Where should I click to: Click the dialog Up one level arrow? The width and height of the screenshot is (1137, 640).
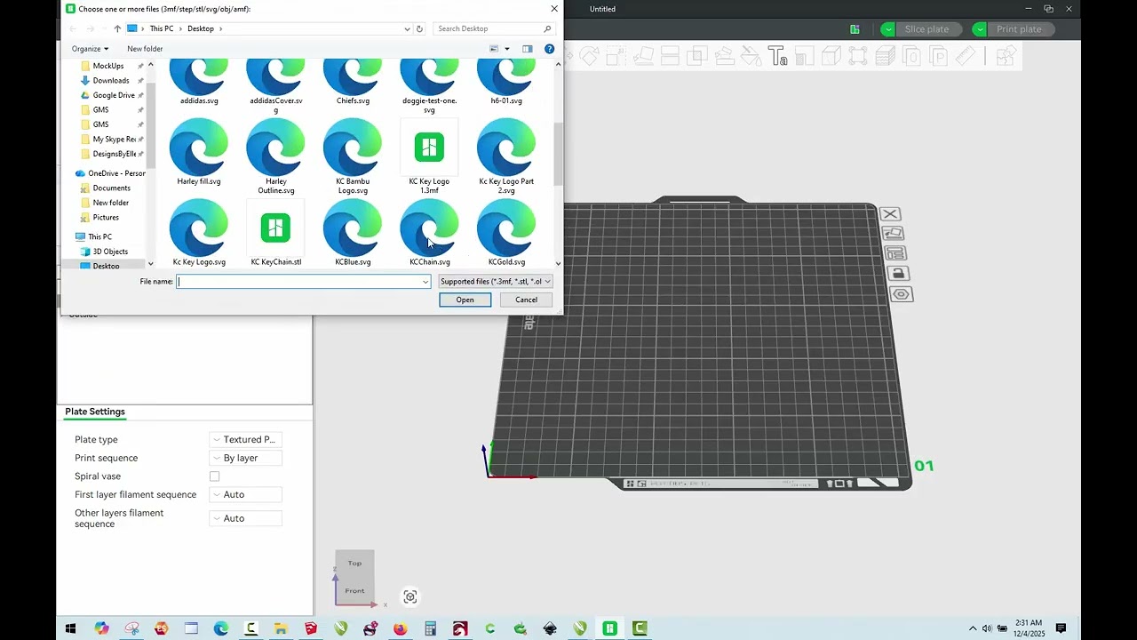[116, 28]
